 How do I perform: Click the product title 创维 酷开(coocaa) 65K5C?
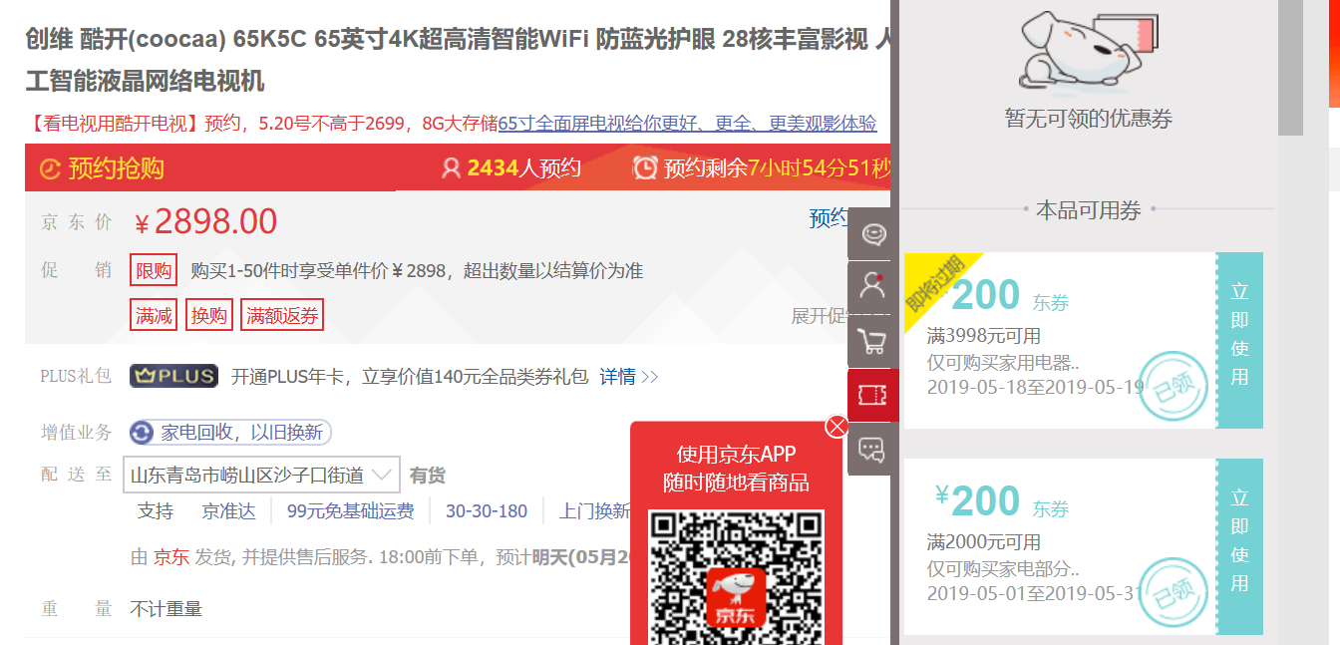pyautogui.click(x=167, y=39)
